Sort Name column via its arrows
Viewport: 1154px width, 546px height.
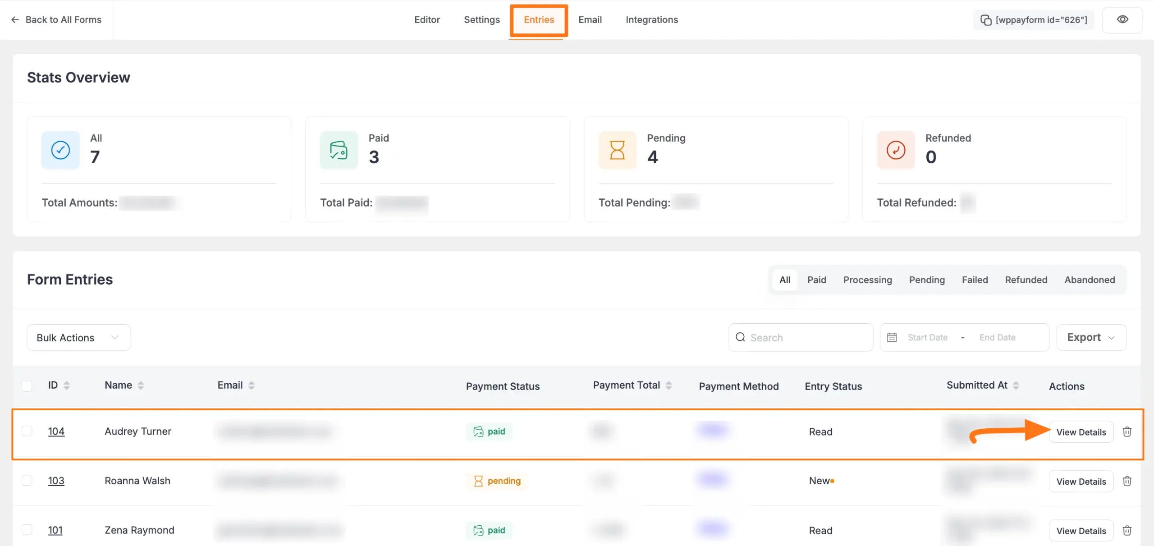[x=141, y=385]
